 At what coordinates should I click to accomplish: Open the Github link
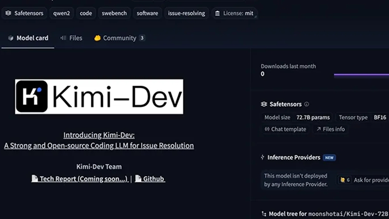click(150, 179)
